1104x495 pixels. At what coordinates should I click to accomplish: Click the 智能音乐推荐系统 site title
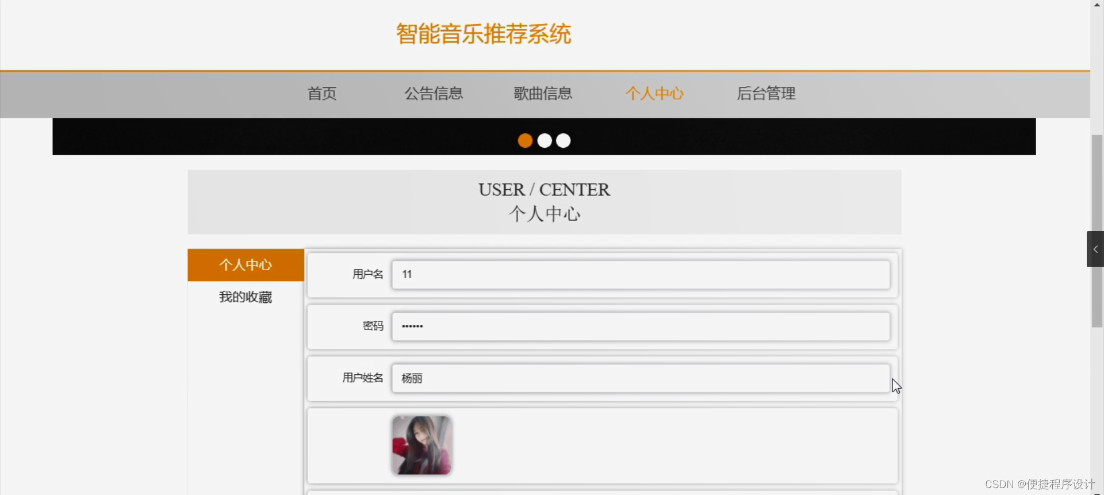coord(484,34)
